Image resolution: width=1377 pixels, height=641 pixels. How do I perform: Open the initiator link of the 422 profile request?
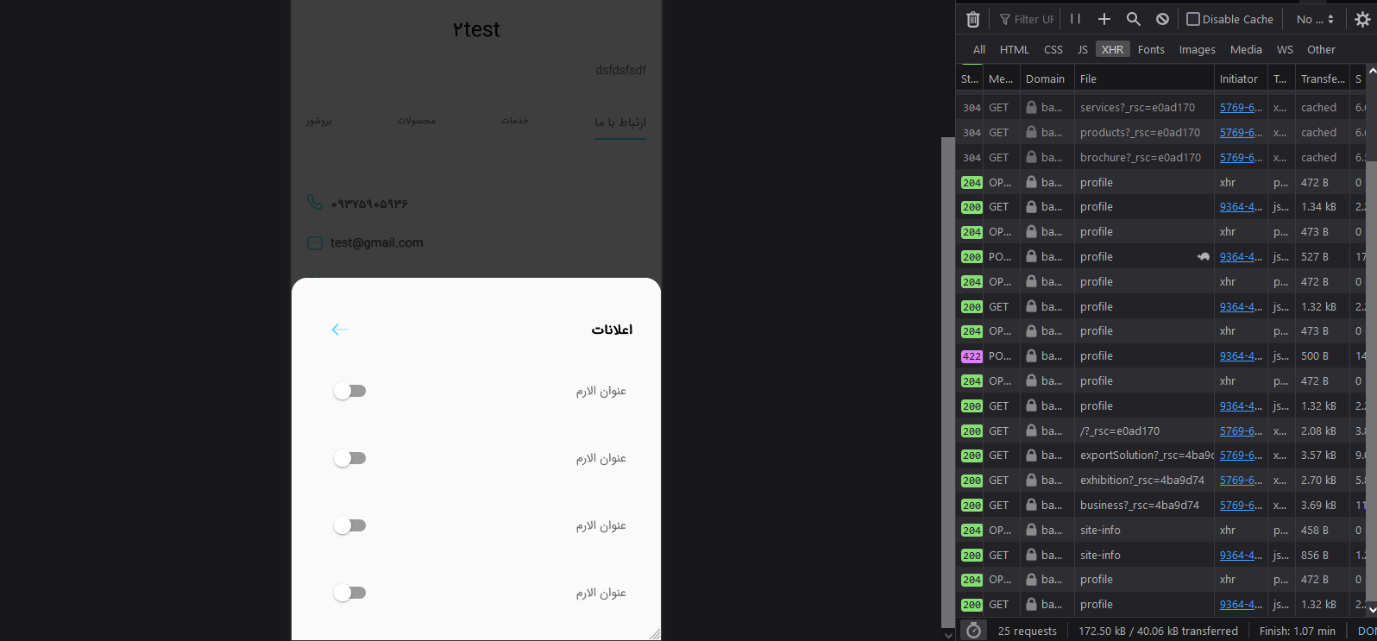point(1241,356)
